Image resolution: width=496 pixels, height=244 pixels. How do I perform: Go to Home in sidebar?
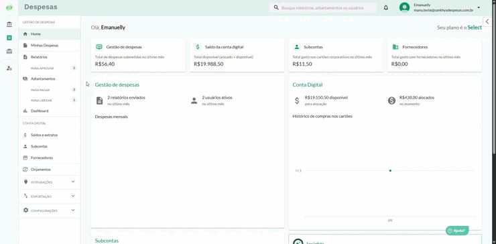pyautogui.click(x=50, y=34)
